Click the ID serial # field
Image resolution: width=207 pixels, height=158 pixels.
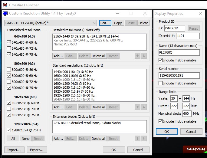click(188, 36)
